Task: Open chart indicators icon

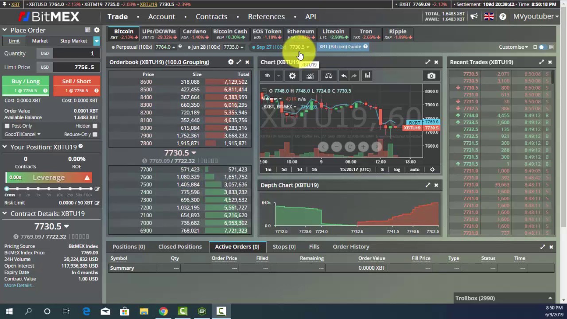Action: pyautogui.click(x=310, y=76)
